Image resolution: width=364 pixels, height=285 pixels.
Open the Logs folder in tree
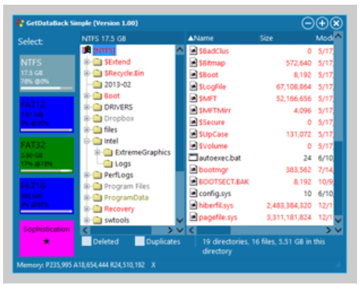click(122, 164)
